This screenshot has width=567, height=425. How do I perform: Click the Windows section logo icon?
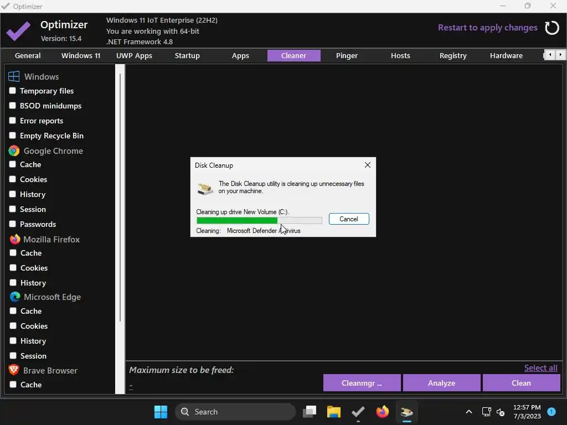[x=14, y=76]
